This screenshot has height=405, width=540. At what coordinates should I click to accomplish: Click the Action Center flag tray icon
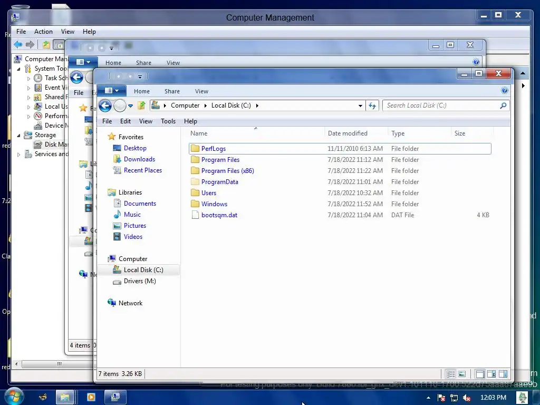441,398
